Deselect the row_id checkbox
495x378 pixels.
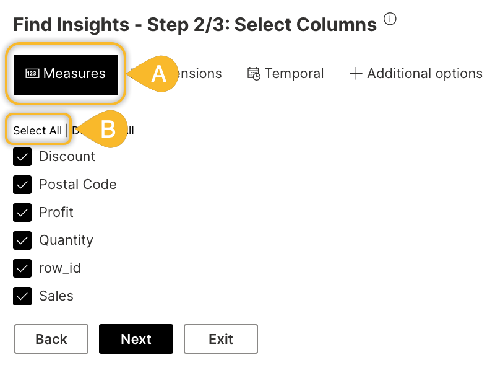(22, 268)
